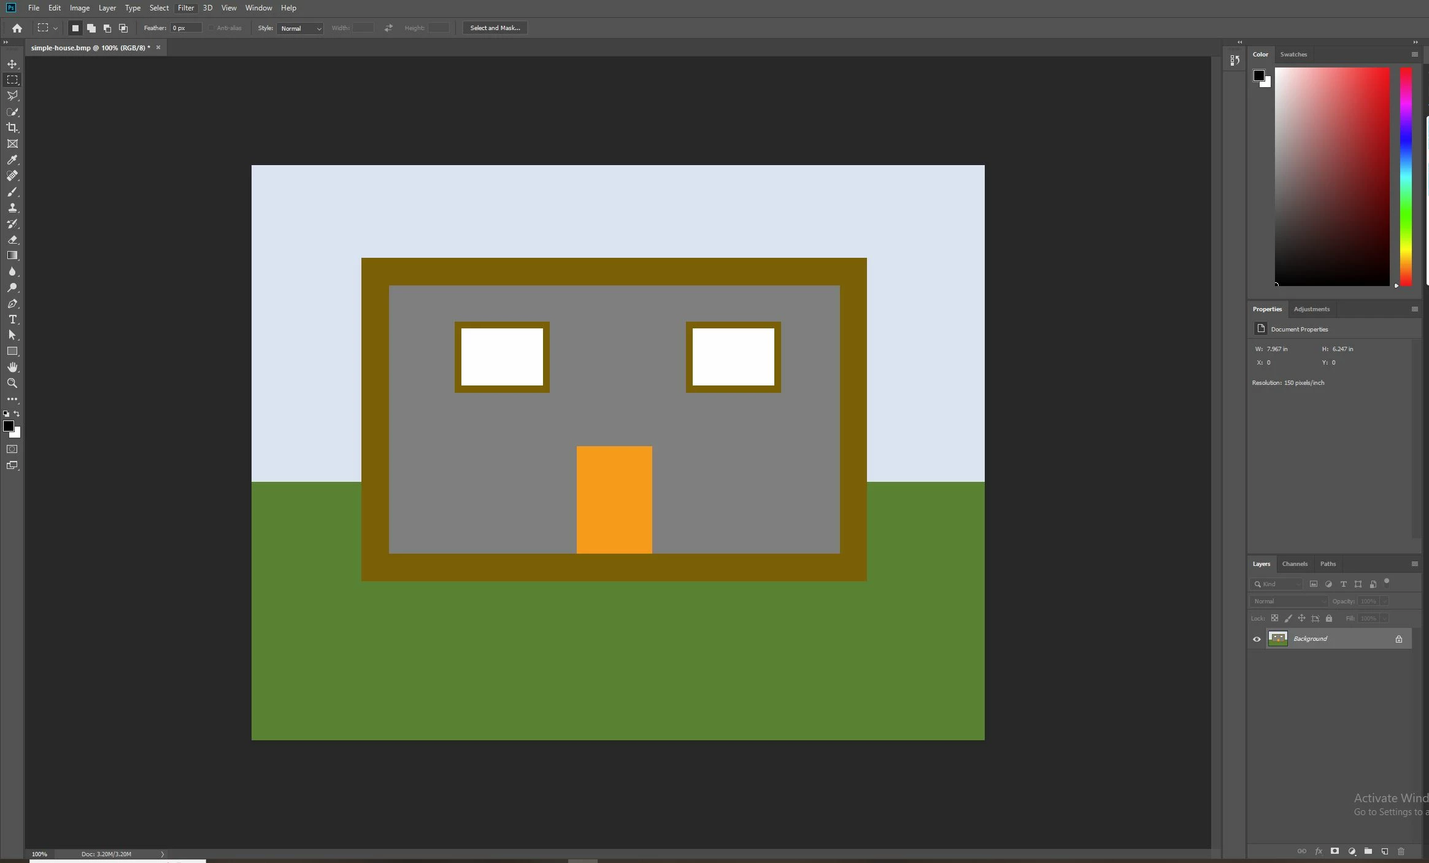The height and width of the screenshot is (863, 1429).
Task: Select the Crop tool
Action: point(12,128)
